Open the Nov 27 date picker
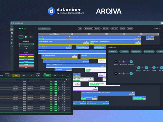 [157, 28]
